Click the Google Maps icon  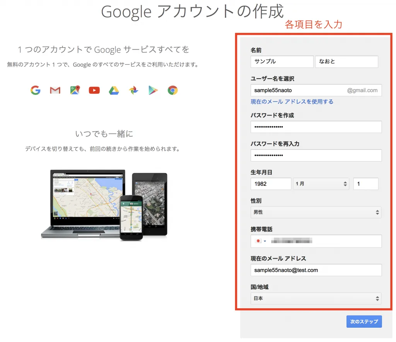75,90
